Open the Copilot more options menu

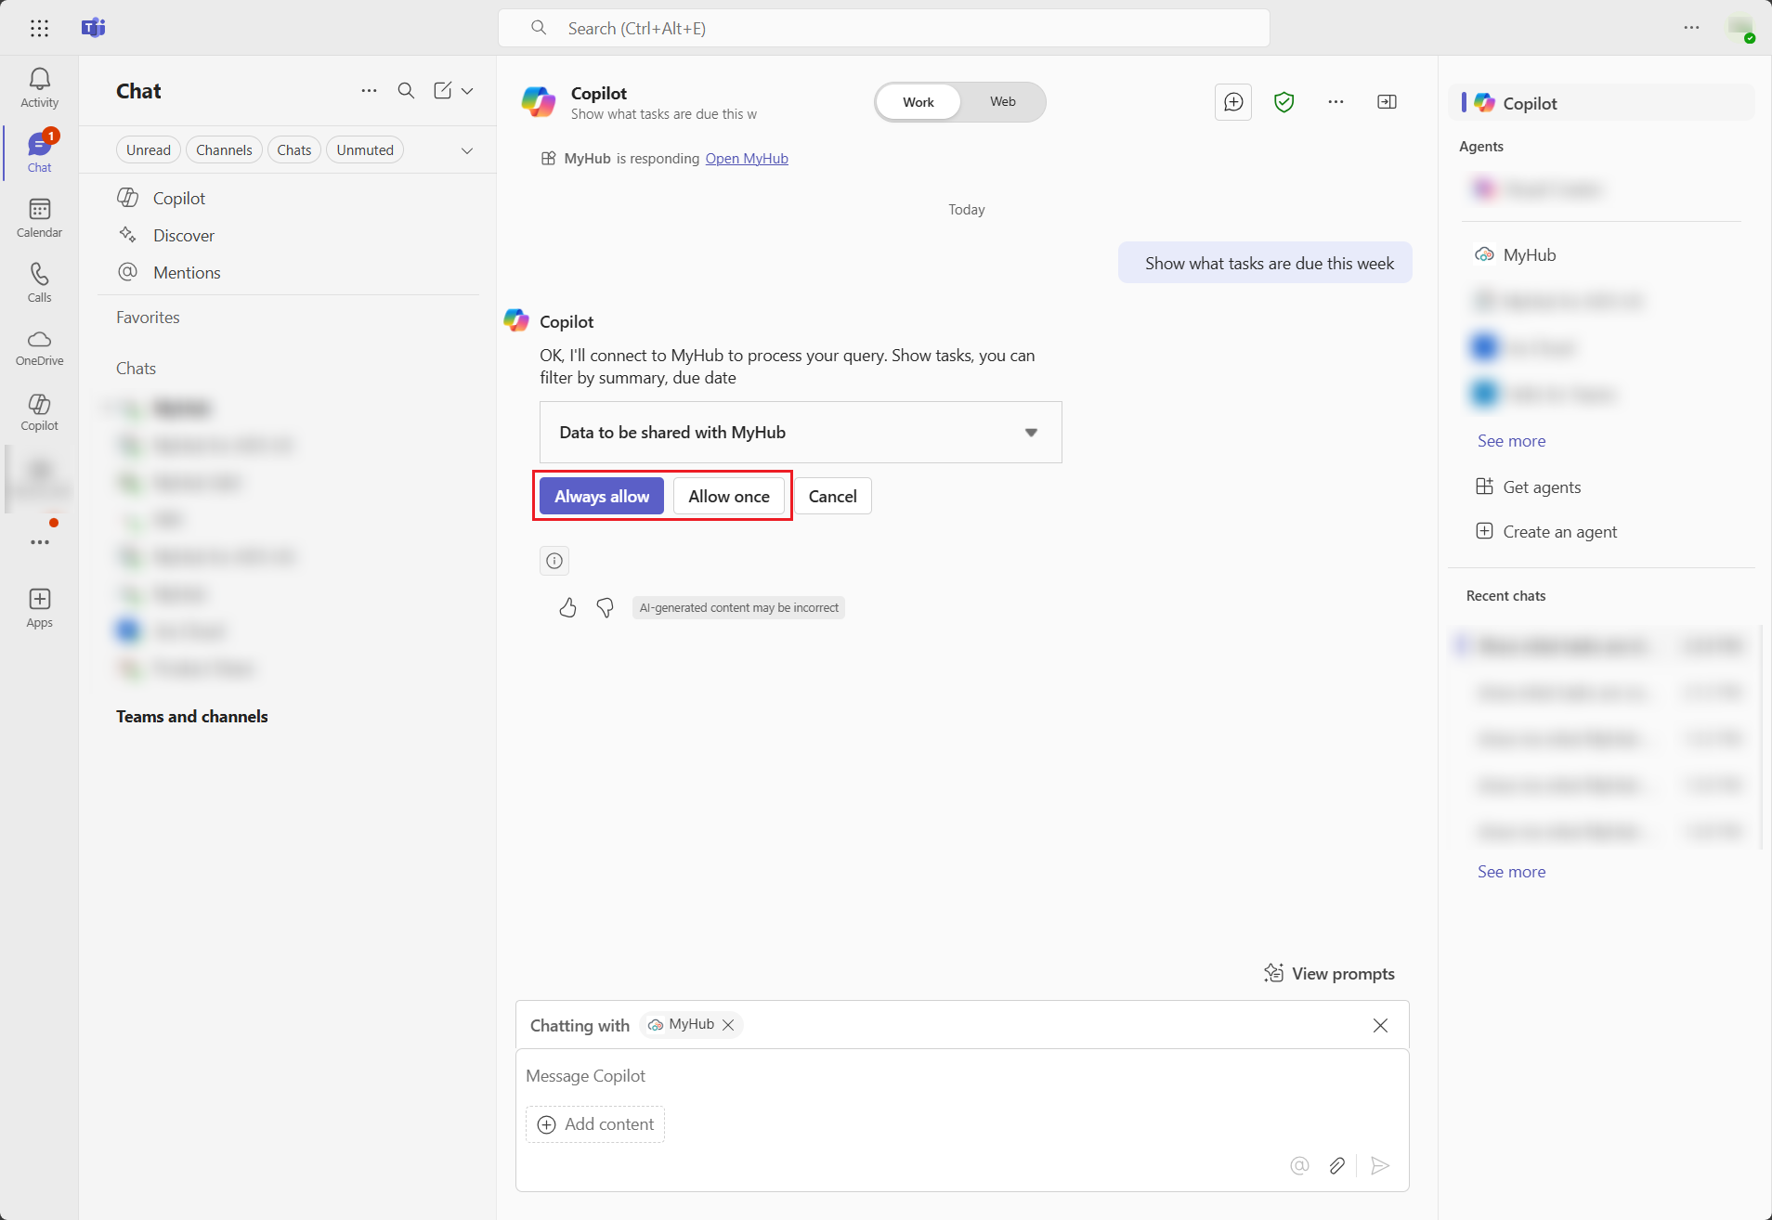tap(1335, 102)
